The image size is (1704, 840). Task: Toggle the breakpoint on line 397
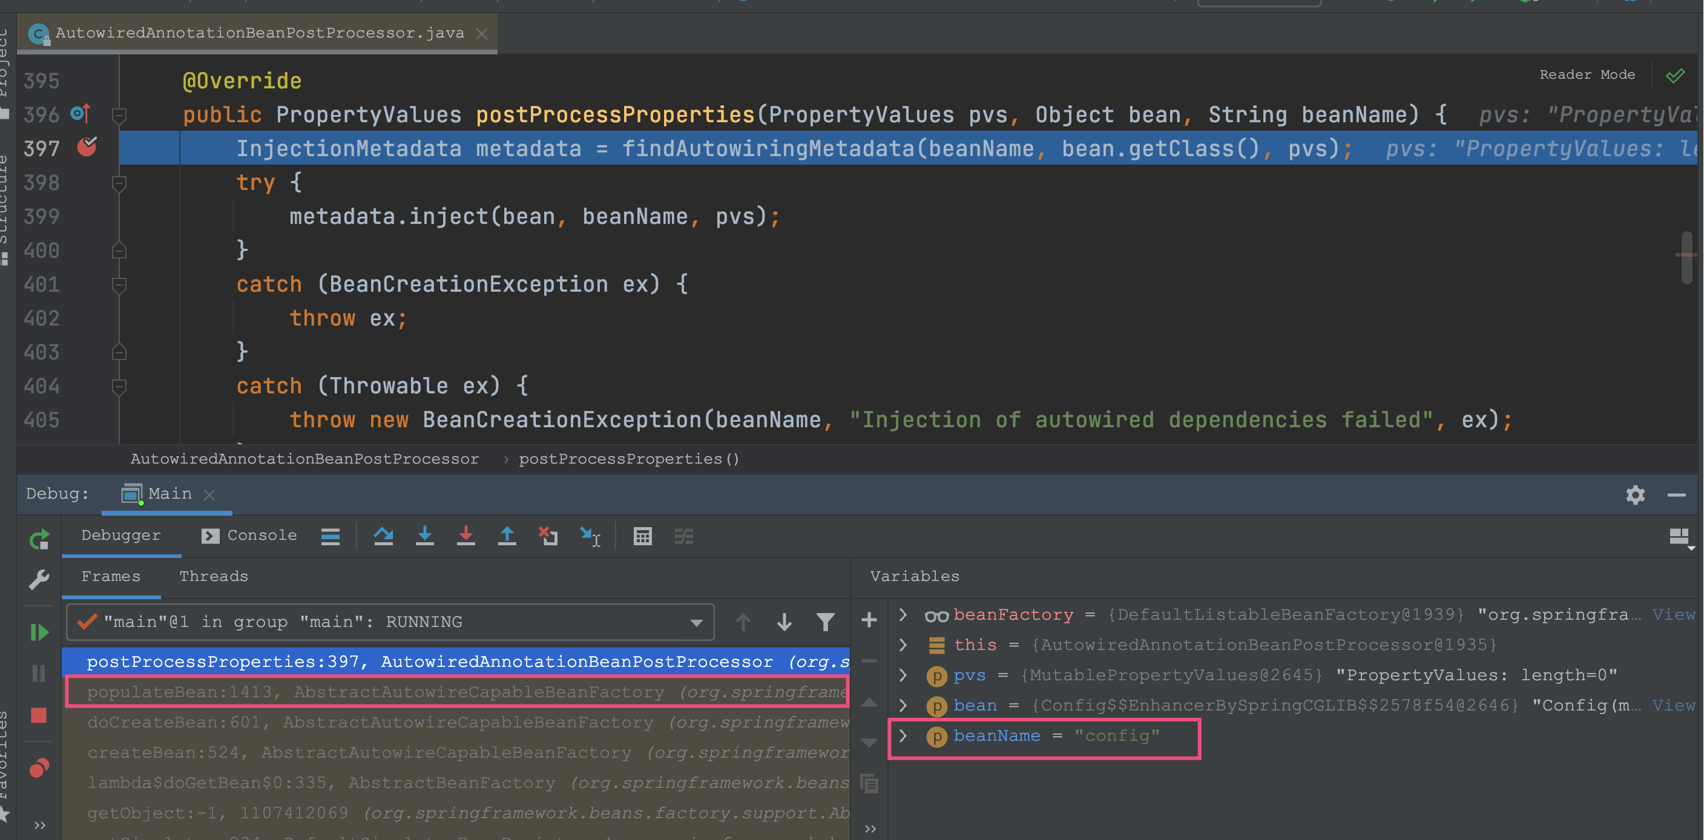(87, 147)
